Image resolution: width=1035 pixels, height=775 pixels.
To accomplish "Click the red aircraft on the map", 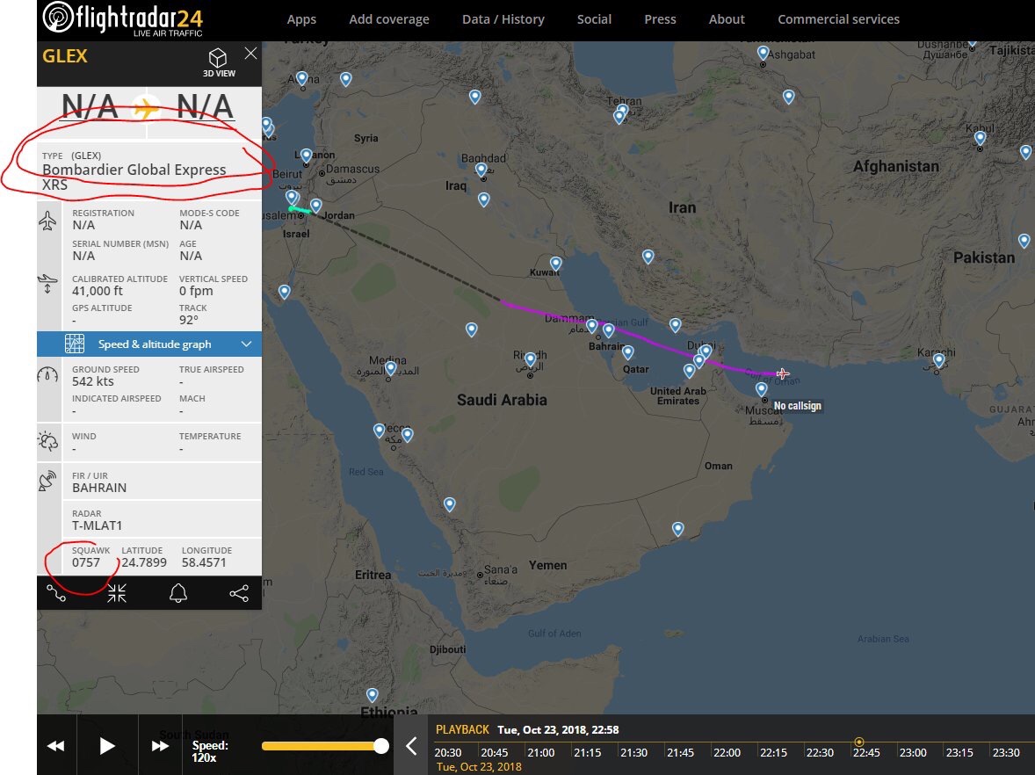I will tap(782, 373).
